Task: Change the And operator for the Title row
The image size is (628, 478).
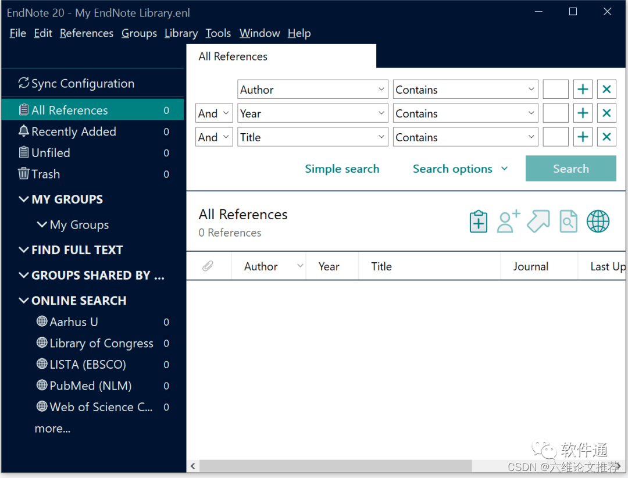Action: pos(214,137)
